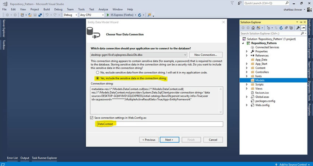Screen dimensions: 313x166
Task: Click the feedback icon next to Quick Launch
Action: click(240, 3)
